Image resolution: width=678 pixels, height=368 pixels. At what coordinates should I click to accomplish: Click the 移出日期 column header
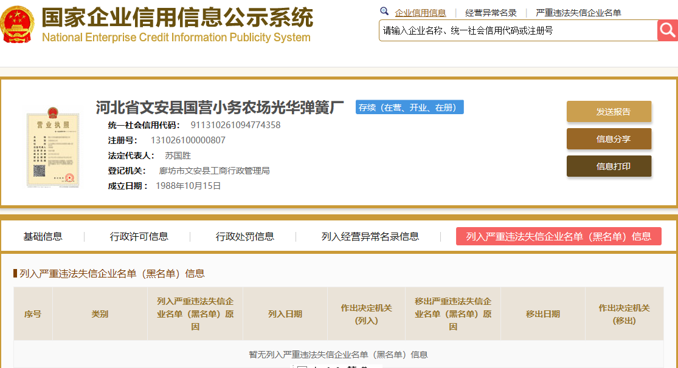pyautogui.click(x=543, y=314)
